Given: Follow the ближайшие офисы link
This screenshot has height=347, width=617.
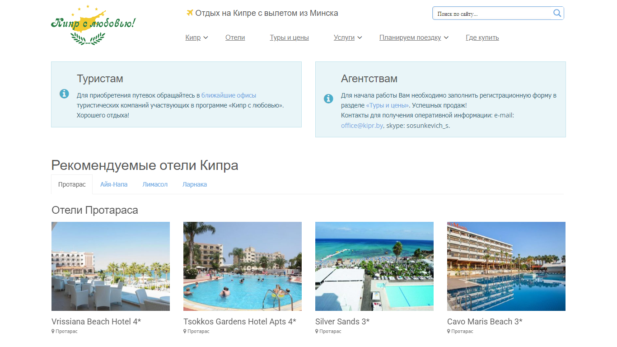Looking at the screenshot, I should [229, 95].
